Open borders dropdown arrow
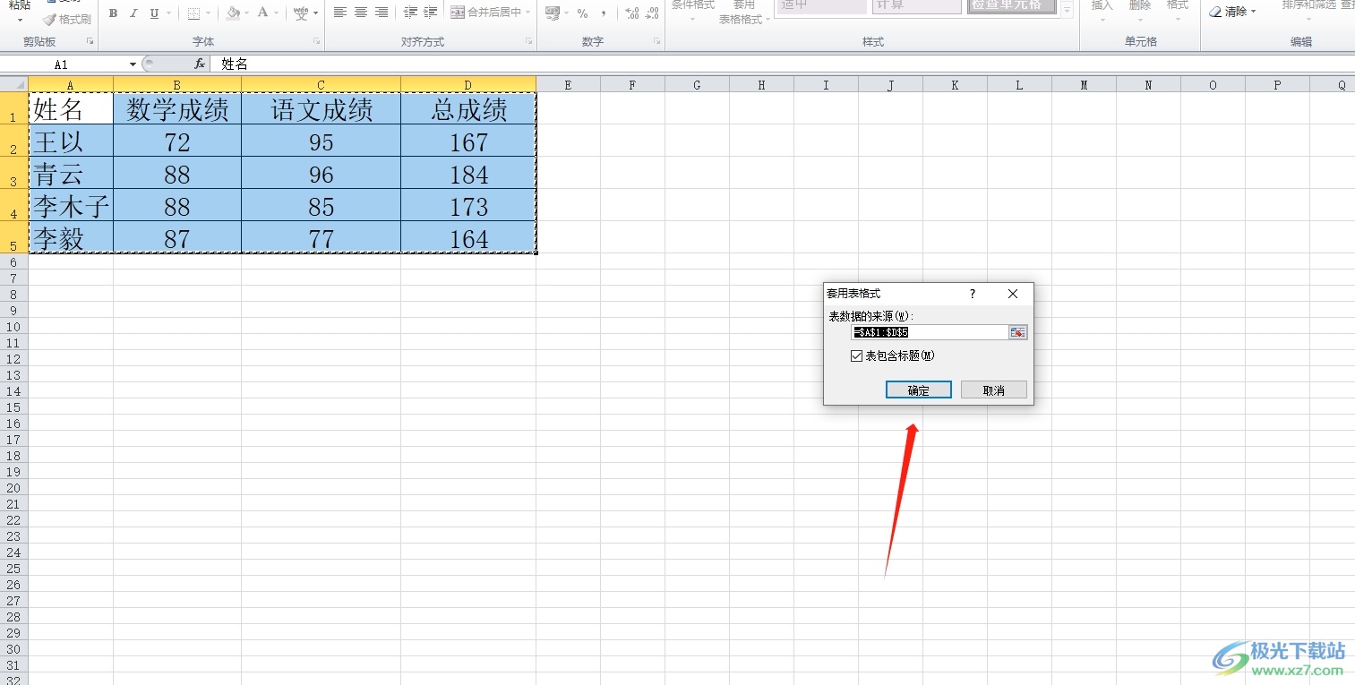 (209, 13)
